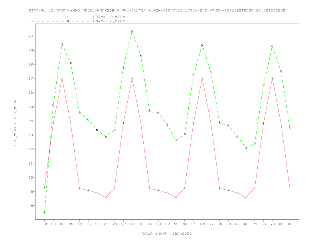Click x-axis tick label 33
Image resolution: width=316 pixels, height=244 pixels.
click(141, 224)
